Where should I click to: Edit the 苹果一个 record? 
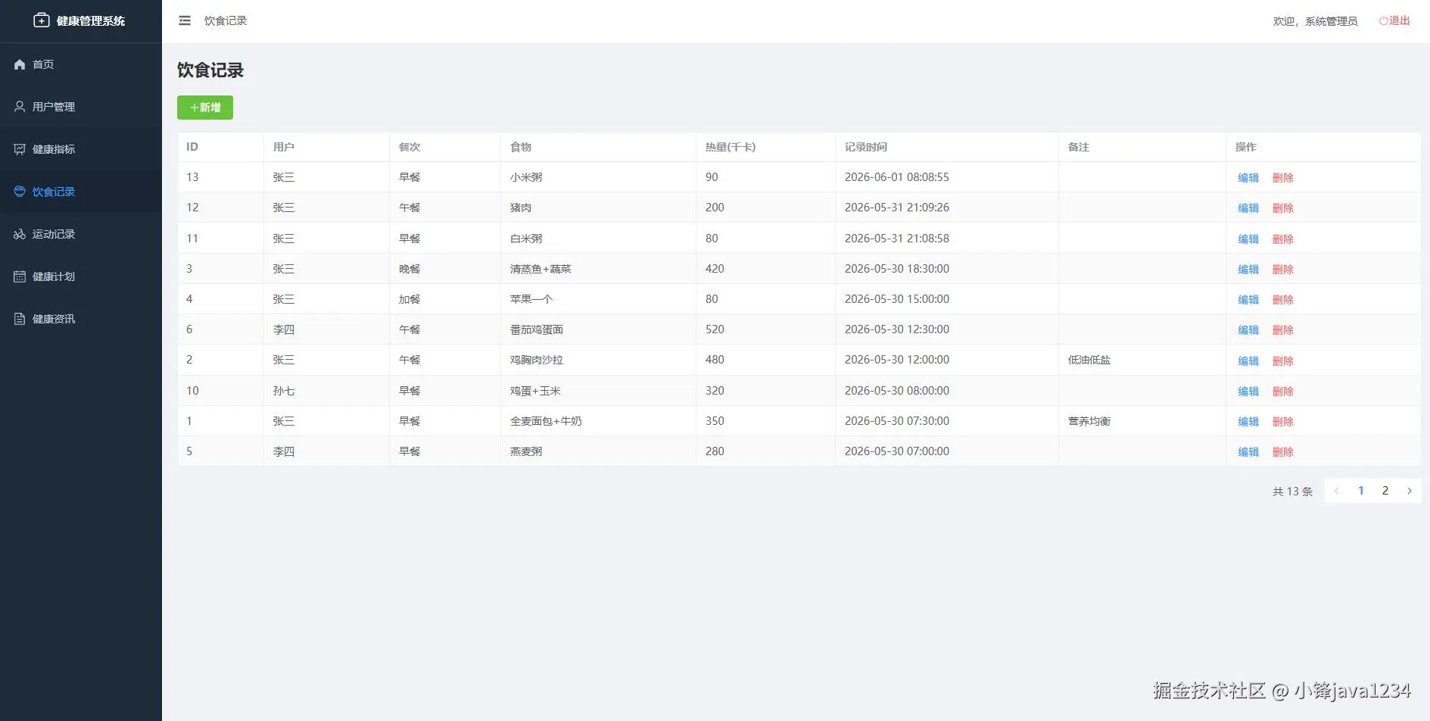tap(1248, 300)
